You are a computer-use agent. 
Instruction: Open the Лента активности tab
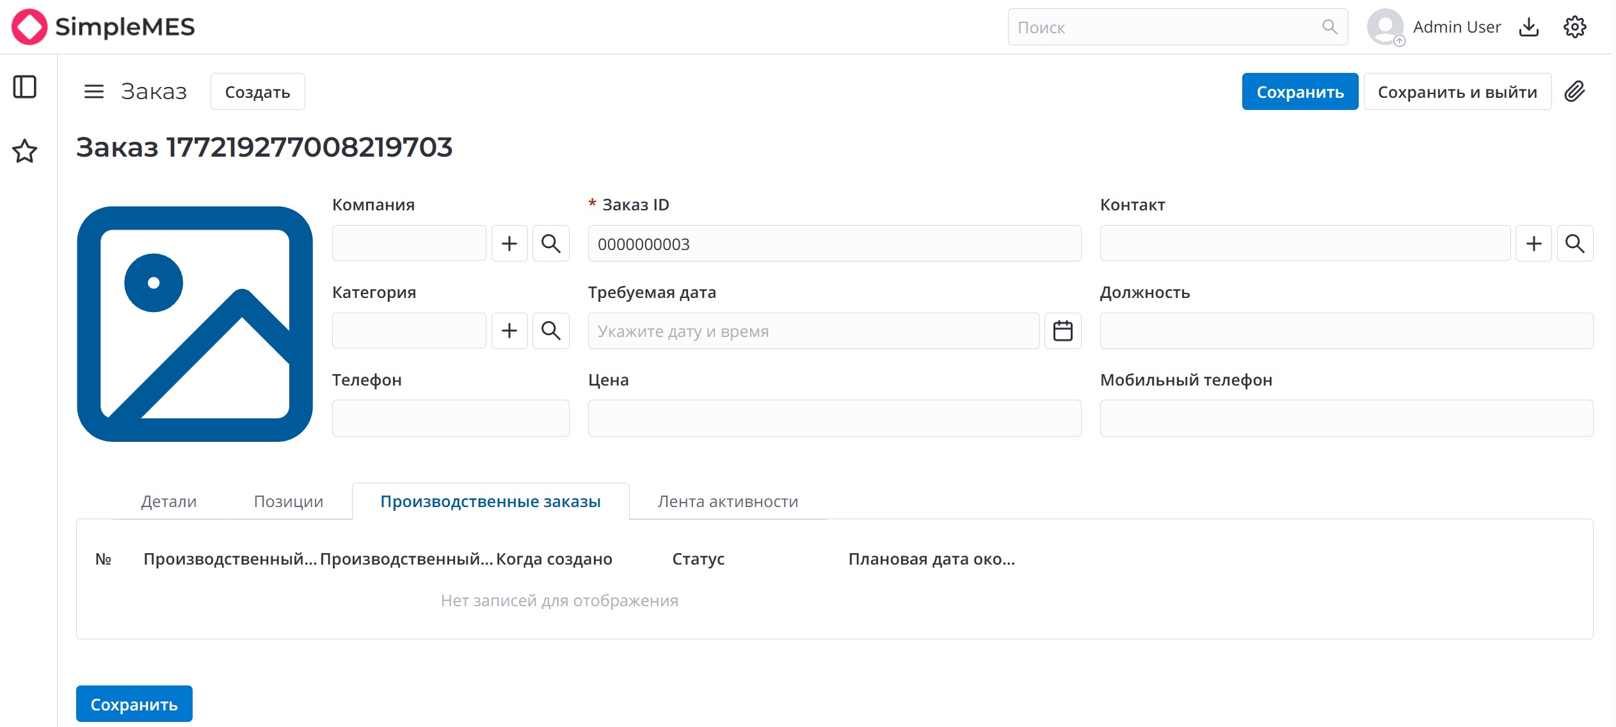click(x=728, y=501)
